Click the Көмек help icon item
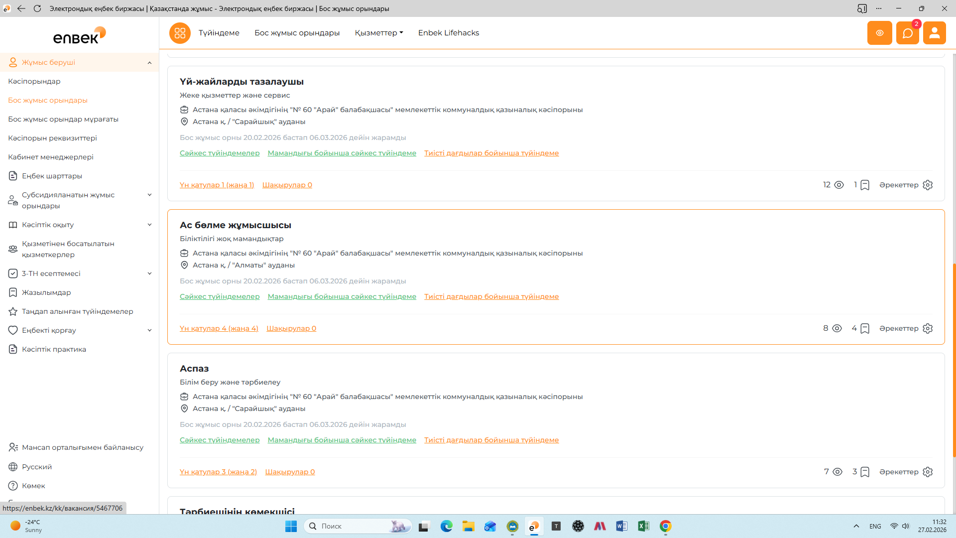 (33, 486)
